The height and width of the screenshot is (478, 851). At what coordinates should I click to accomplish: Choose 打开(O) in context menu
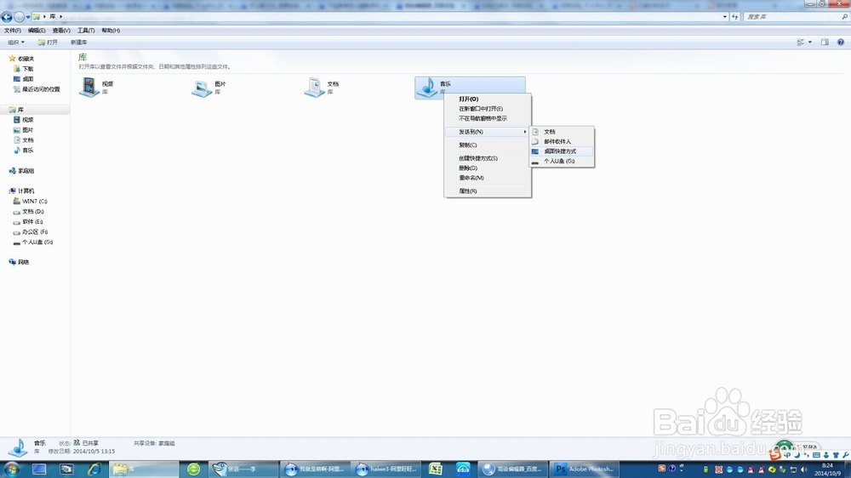tap(488, 99)
